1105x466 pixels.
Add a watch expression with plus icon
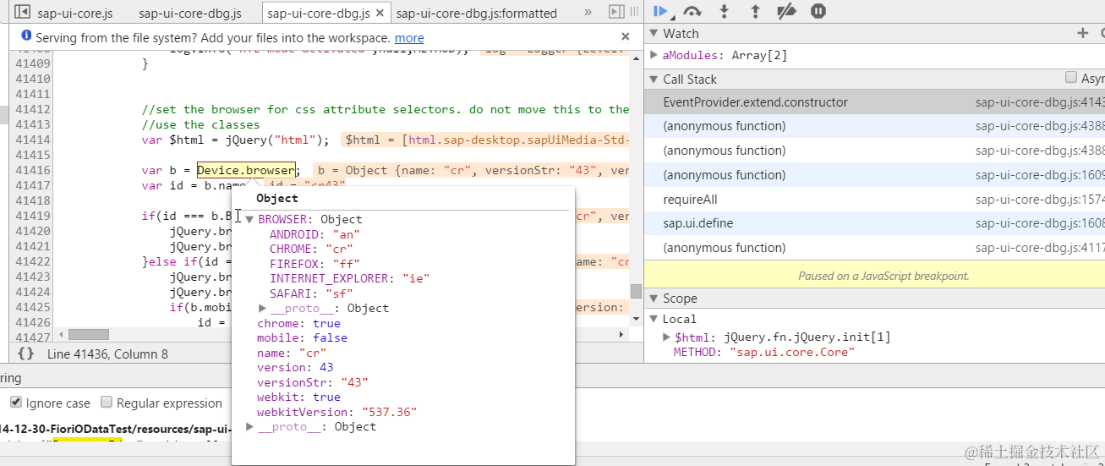(1082, 34)
